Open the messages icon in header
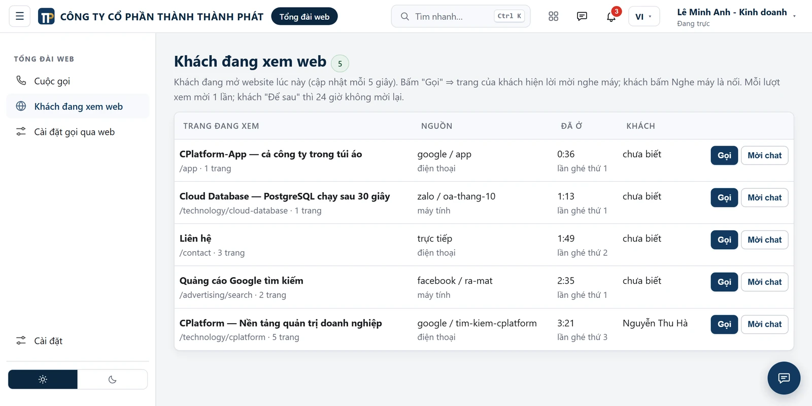This screenshot has width=812, height=406. point(582,16)
